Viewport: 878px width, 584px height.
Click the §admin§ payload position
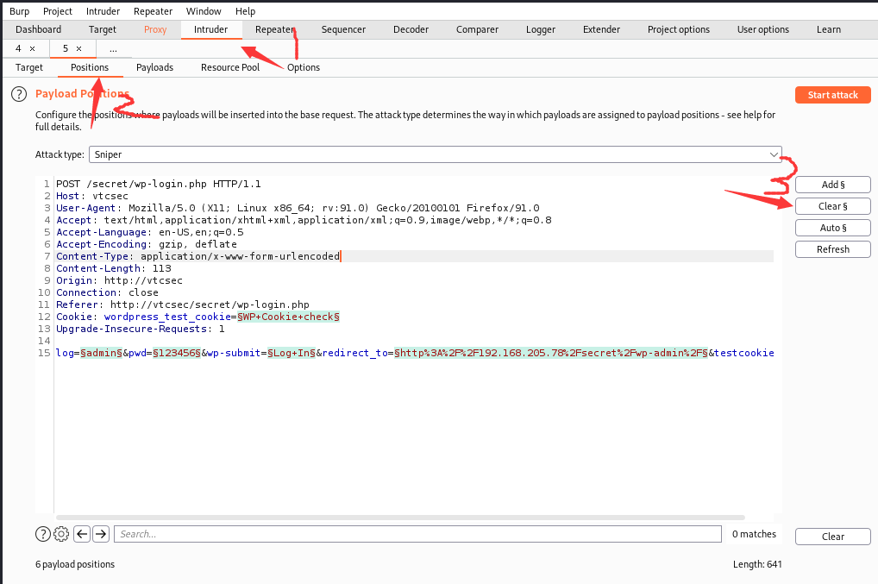pyautogui.click(x=102, y=353)
